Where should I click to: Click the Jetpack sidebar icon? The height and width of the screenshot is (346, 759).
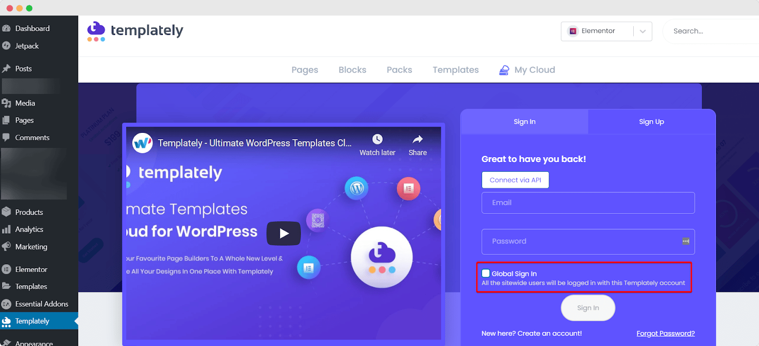[x=6, y=46]
